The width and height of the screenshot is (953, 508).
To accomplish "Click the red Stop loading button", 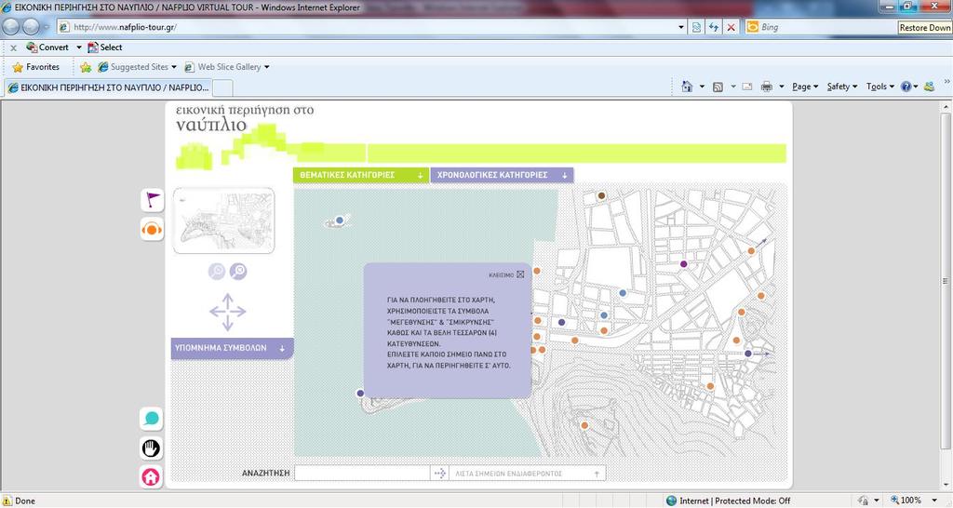I will (x=732, y=27).
